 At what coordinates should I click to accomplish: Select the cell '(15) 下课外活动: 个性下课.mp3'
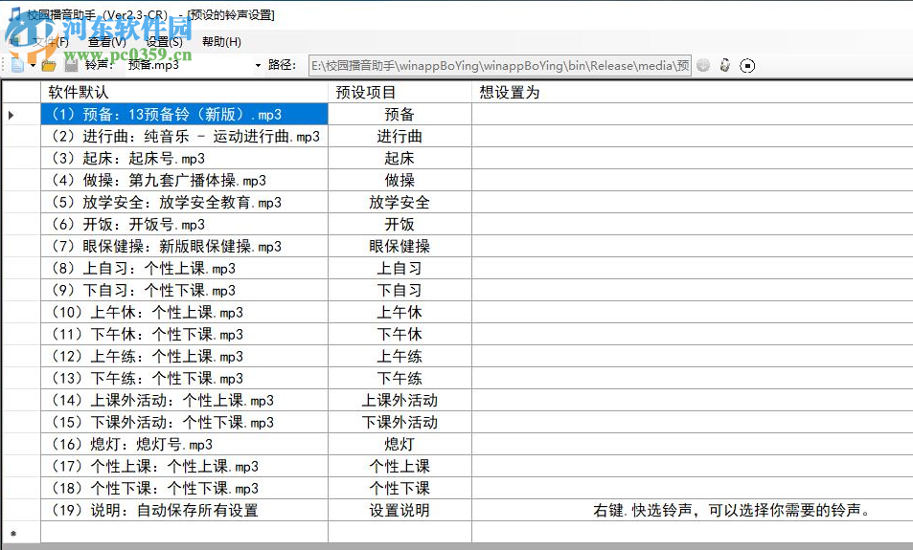click(x=185, y=422)
